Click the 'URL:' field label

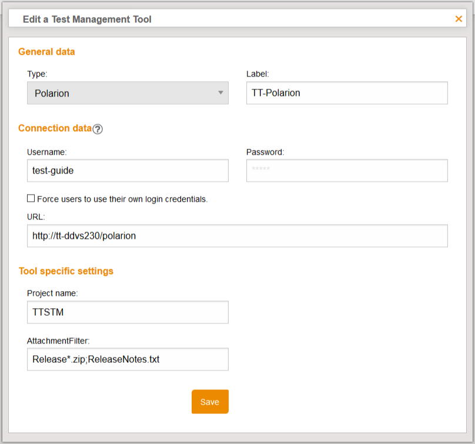click(36, 217)
